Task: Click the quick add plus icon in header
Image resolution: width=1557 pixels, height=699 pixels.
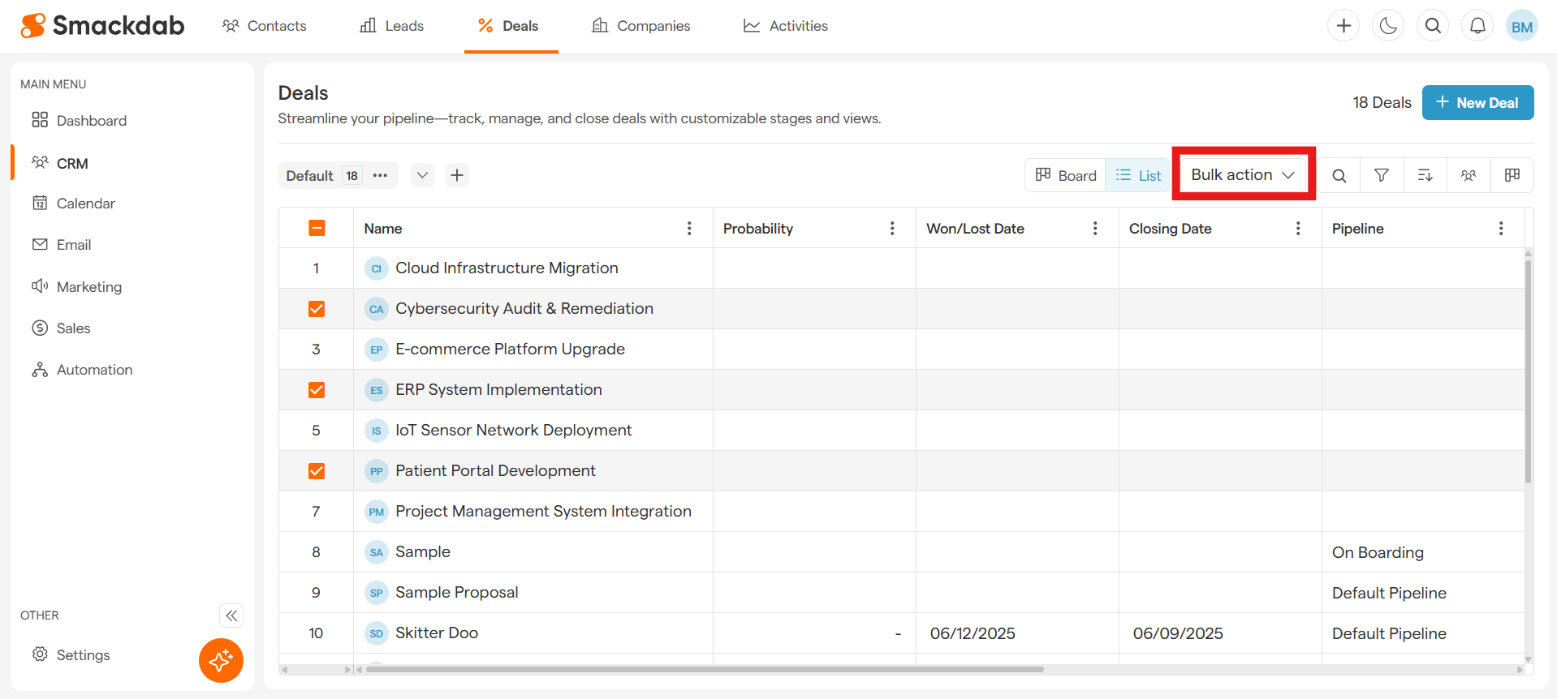Action: (x=1344, y=26)
